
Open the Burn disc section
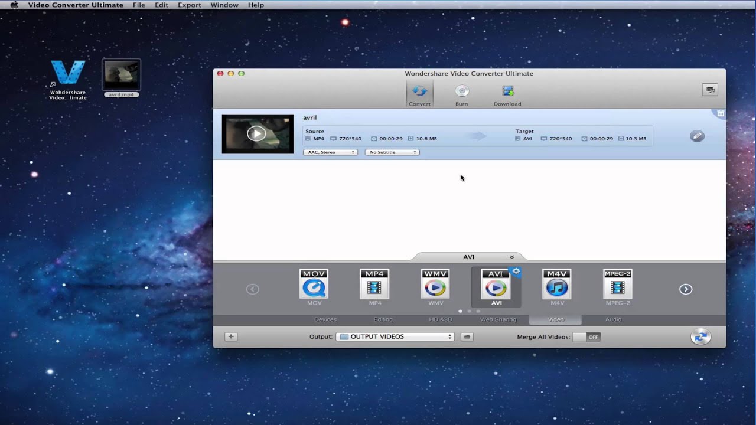462,94
